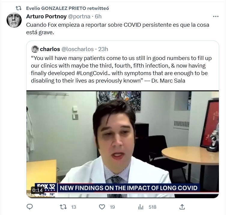Open the three-dot more options menu

(x=216, y=17)
